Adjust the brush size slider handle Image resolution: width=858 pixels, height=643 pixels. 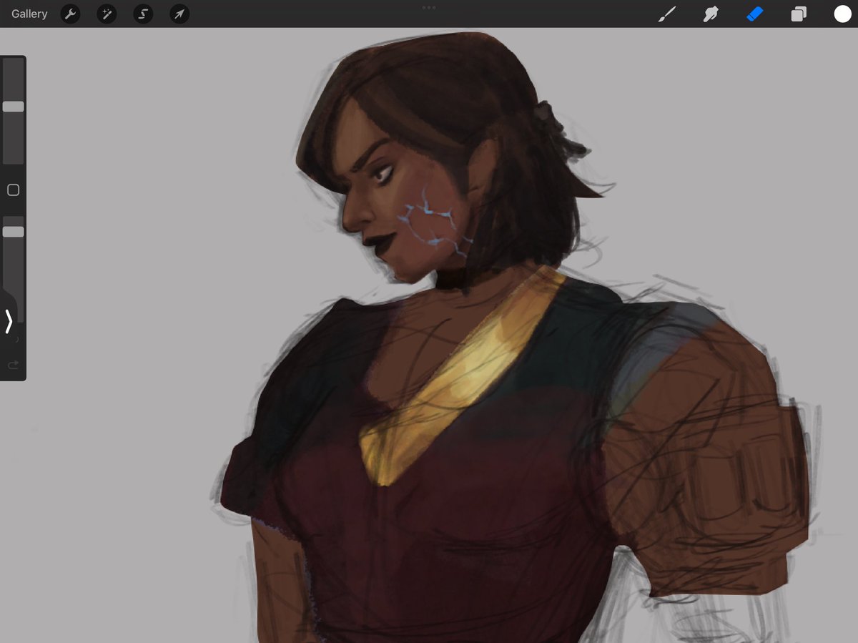tap(12, 106)
